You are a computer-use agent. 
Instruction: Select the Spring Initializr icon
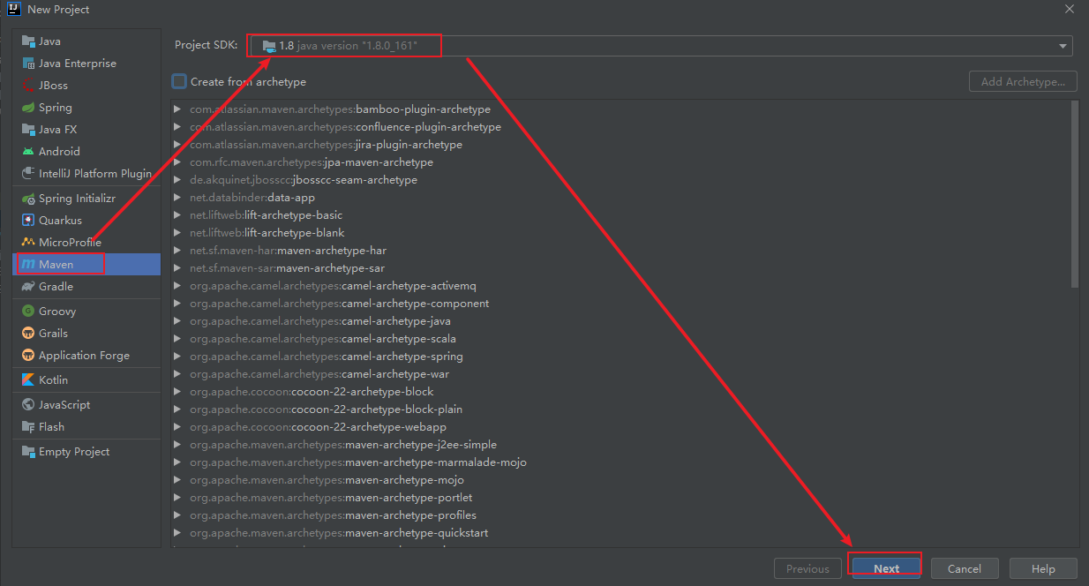pyautogui.click(x=28, y=199)
